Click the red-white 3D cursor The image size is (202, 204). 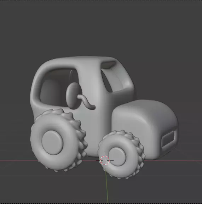point(105,161)
